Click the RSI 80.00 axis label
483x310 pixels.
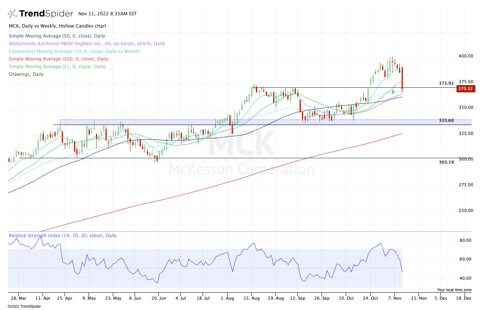click(466, 240)
